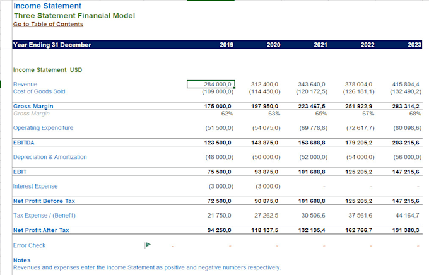Select 2020 EBIT value 93 875,0

pos(266,172)
